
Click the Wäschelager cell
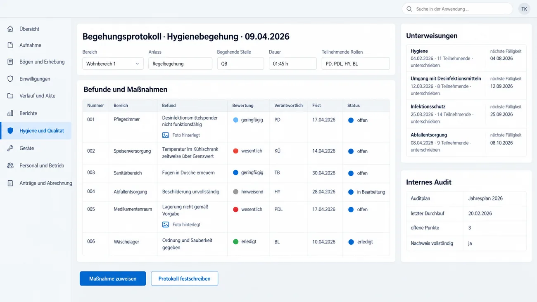pyautogui.click(x=127, y=242)
